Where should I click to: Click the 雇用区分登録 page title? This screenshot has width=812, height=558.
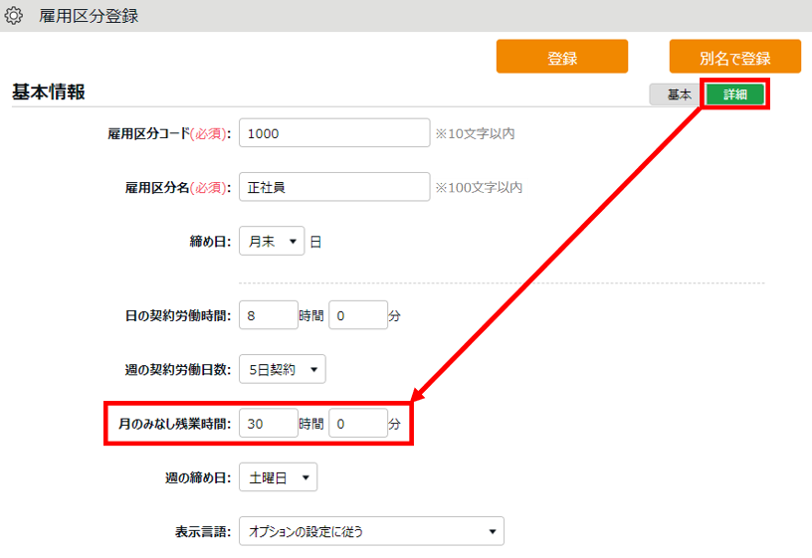tap(89, 16)
